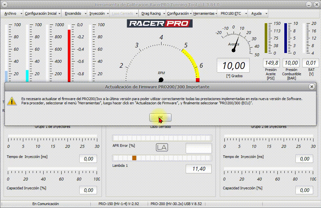Open the Herramientas menu

(x=204, y=14)
